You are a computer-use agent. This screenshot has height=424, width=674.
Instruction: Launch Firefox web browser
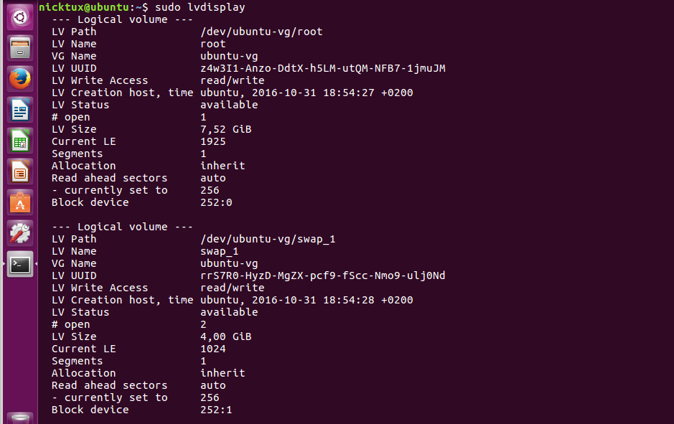pos(20,79)
